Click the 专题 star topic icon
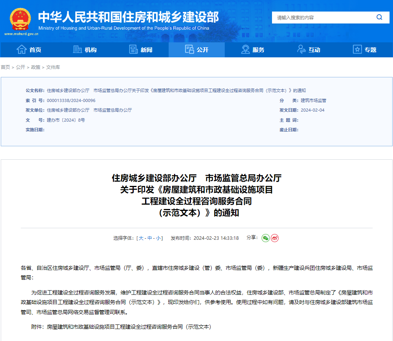This screenshot has height=341, width=393. [x=358, y=49]
